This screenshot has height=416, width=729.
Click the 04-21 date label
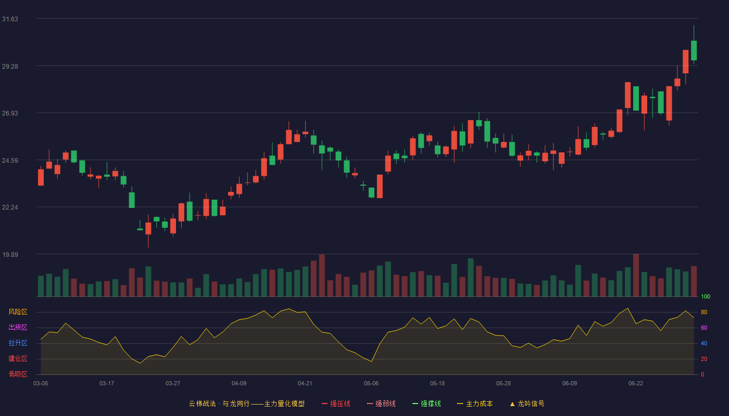pos(305,383)
